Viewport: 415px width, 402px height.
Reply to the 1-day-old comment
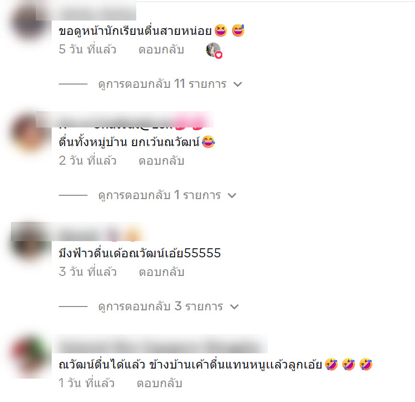(x=159, y=383)
